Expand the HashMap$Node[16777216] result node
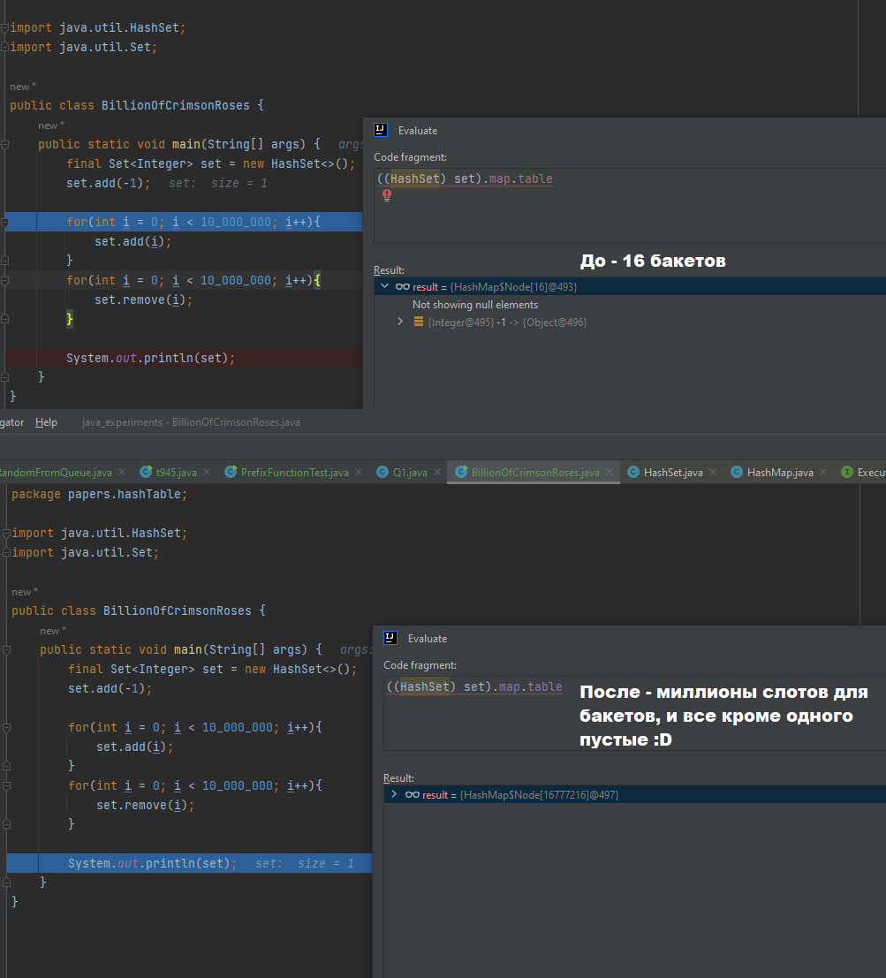The image size is (886, 978). tap(394, 794)
